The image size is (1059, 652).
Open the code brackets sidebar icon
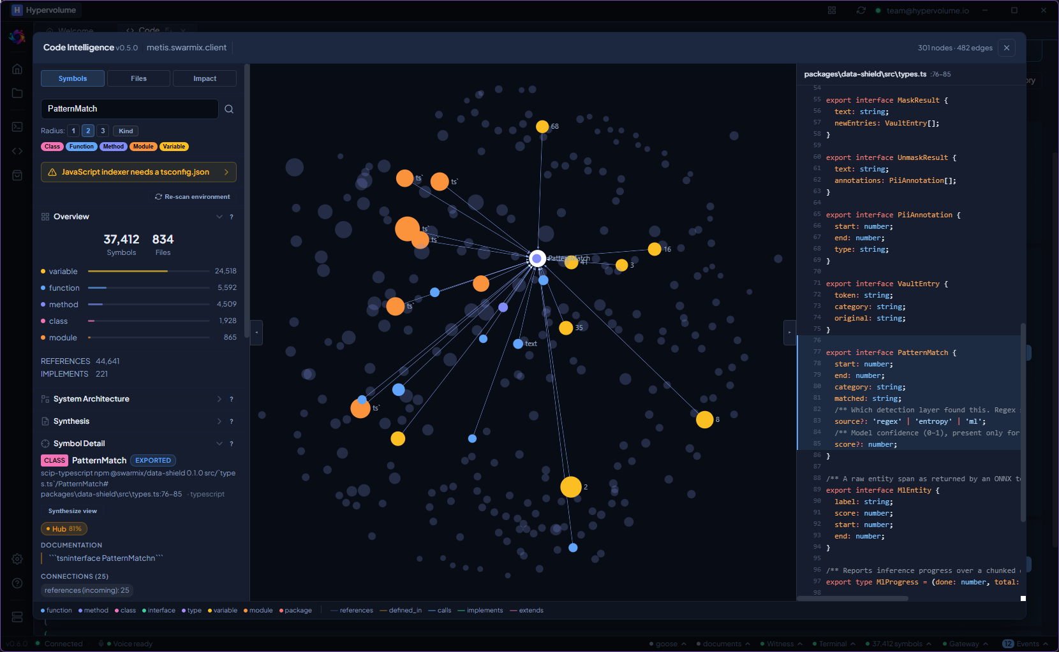(17, 151)
